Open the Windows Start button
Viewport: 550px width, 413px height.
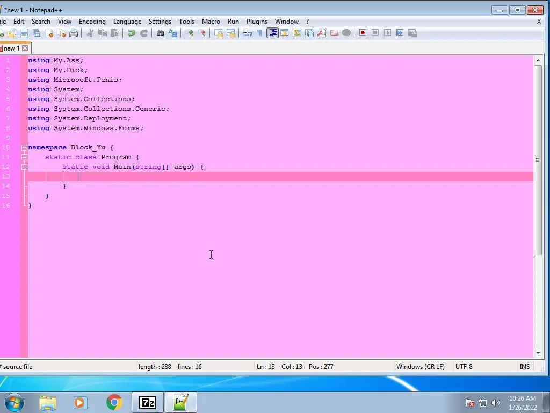15,402
